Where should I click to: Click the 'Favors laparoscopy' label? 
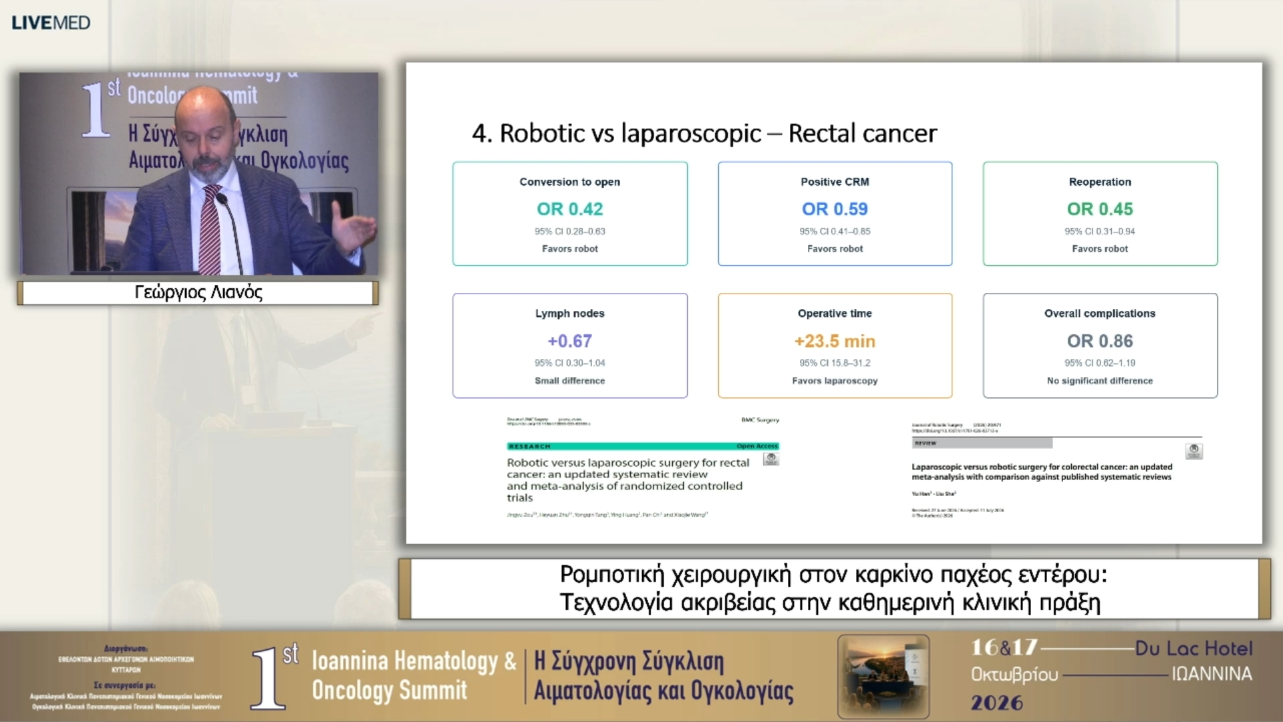(835, 380)
